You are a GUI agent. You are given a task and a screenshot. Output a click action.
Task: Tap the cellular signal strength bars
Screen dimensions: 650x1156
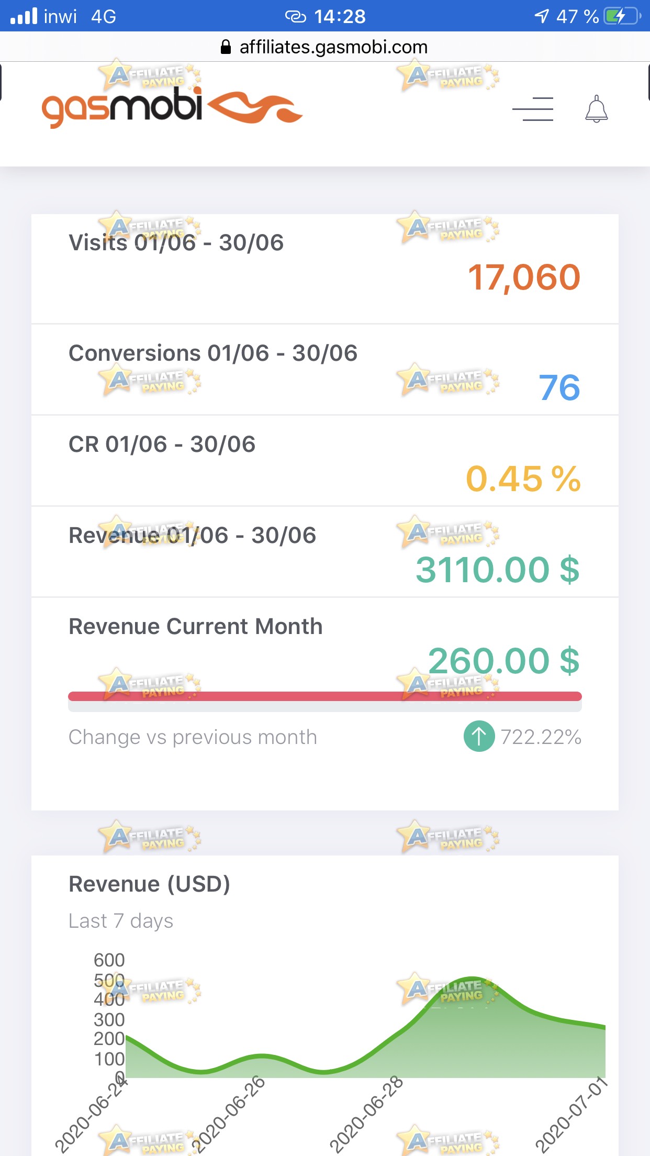pyautogui.click(x=24, y=16)
